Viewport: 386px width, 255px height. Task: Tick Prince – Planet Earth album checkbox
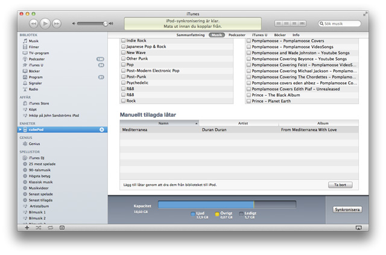coord(248,101)
